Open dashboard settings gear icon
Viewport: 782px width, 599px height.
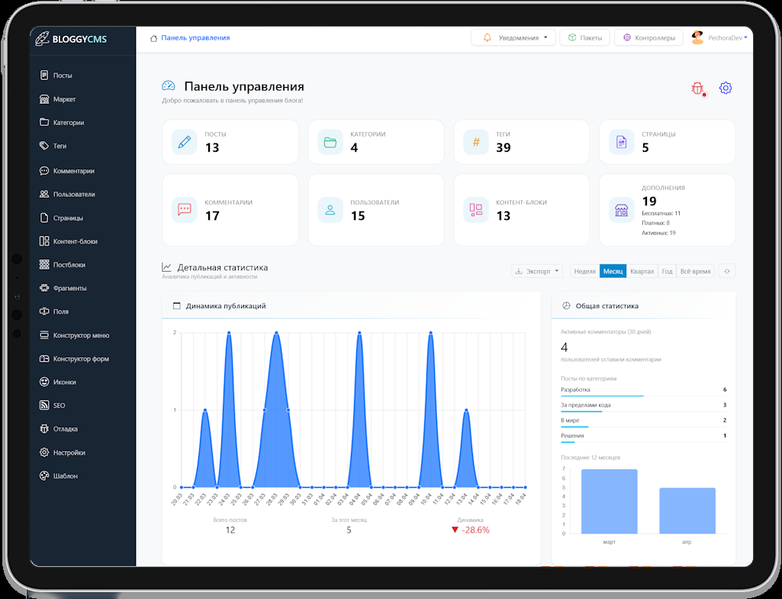[726, 88]
